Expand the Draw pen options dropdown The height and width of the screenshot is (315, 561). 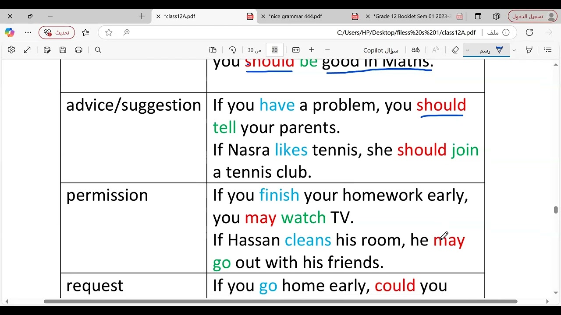[467, 50]
